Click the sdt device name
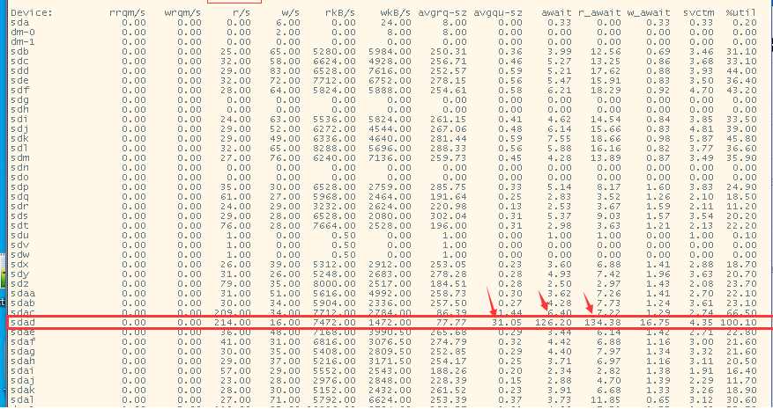The width and height of the screenshot is (773, 409). click(19, 226)
